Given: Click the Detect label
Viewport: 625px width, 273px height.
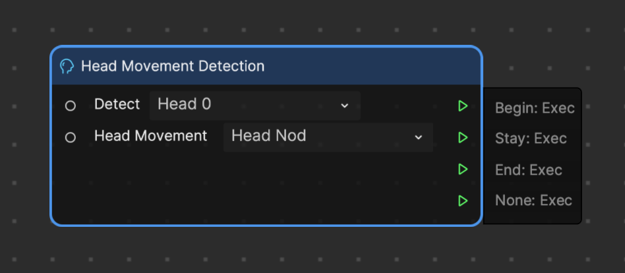Looking at the screenshot, I should tap(117, 104).
